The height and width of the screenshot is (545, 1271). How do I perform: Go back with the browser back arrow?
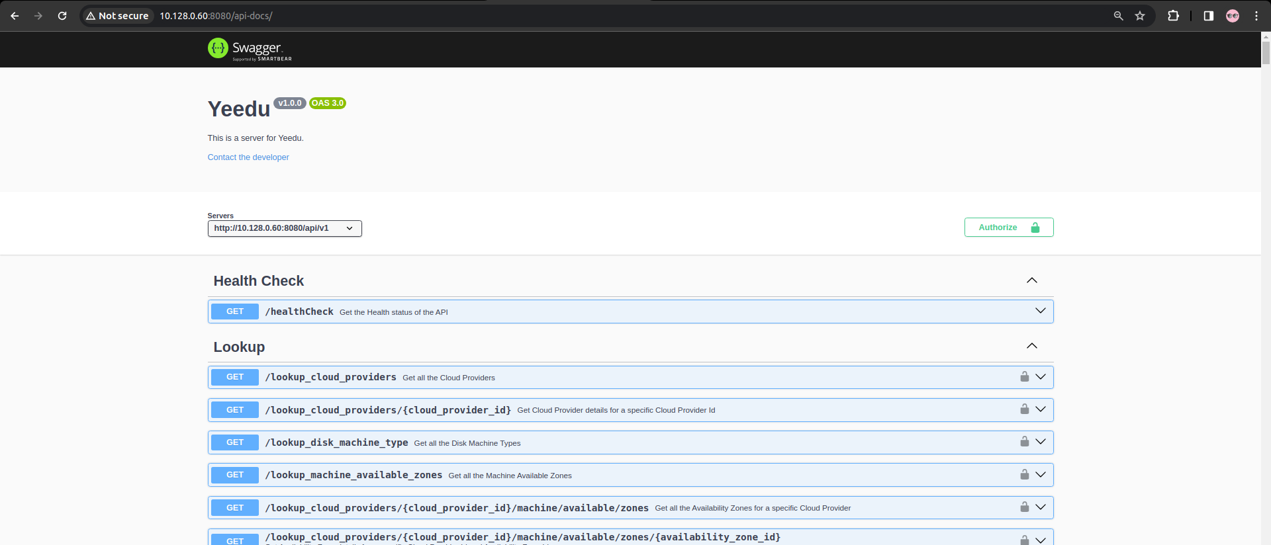(x=15, y=16)
